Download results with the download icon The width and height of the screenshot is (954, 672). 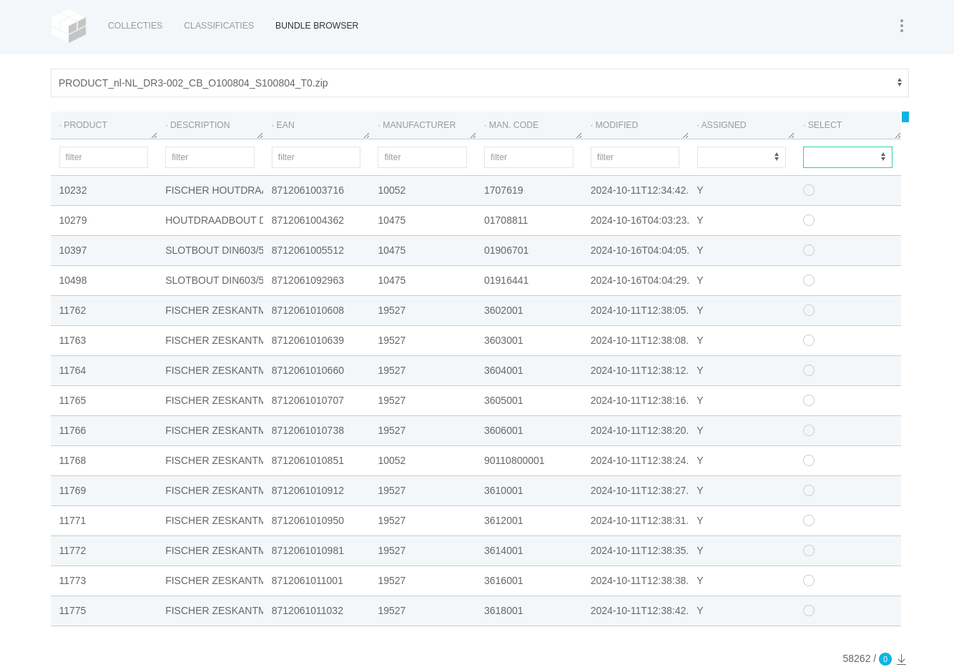[901, 659]
